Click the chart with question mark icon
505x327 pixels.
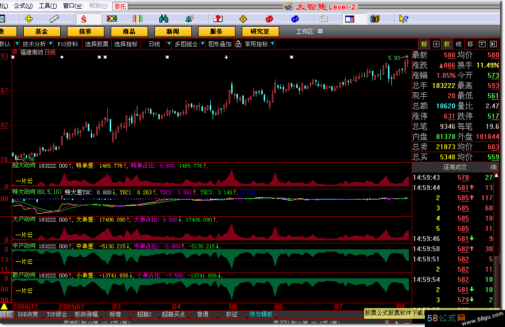click(218, 19)
